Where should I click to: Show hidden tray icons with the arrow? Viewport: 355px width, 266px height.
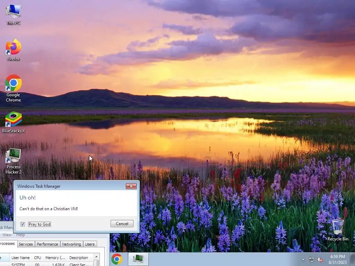(303, 260)
